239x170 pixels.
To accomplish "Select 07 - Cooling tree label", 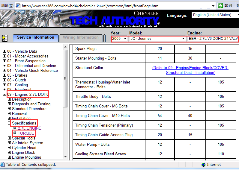I will [17, 85].
